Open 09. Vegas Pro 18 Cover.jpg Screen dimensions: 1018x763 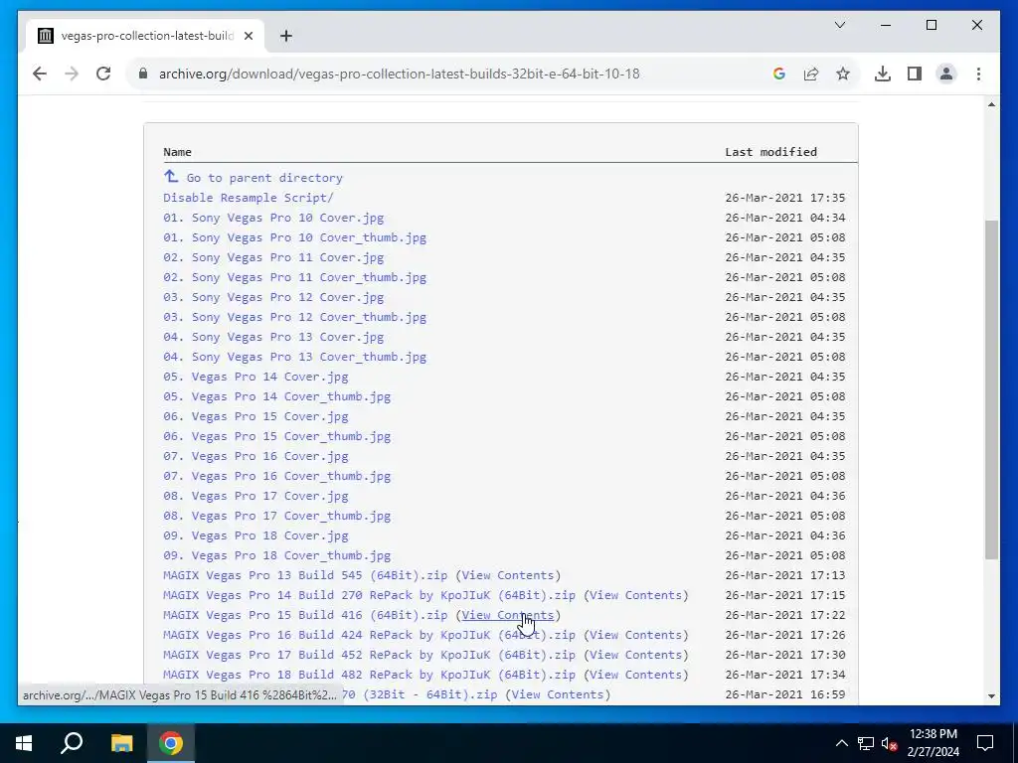point(255,535)
